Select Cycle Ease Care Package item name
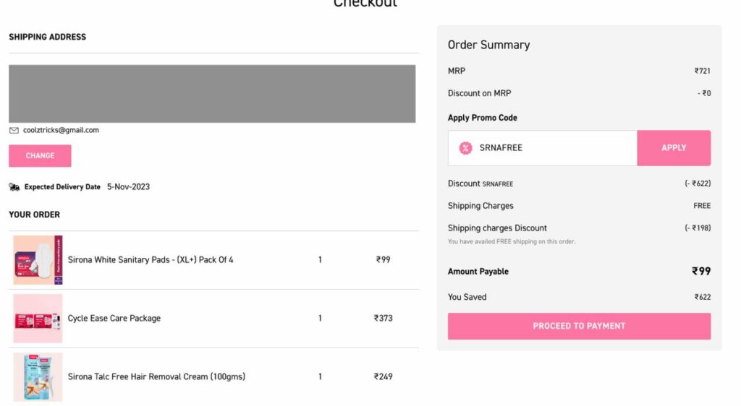This screenshot has width=741, height=406. click(x=114, y=319)
